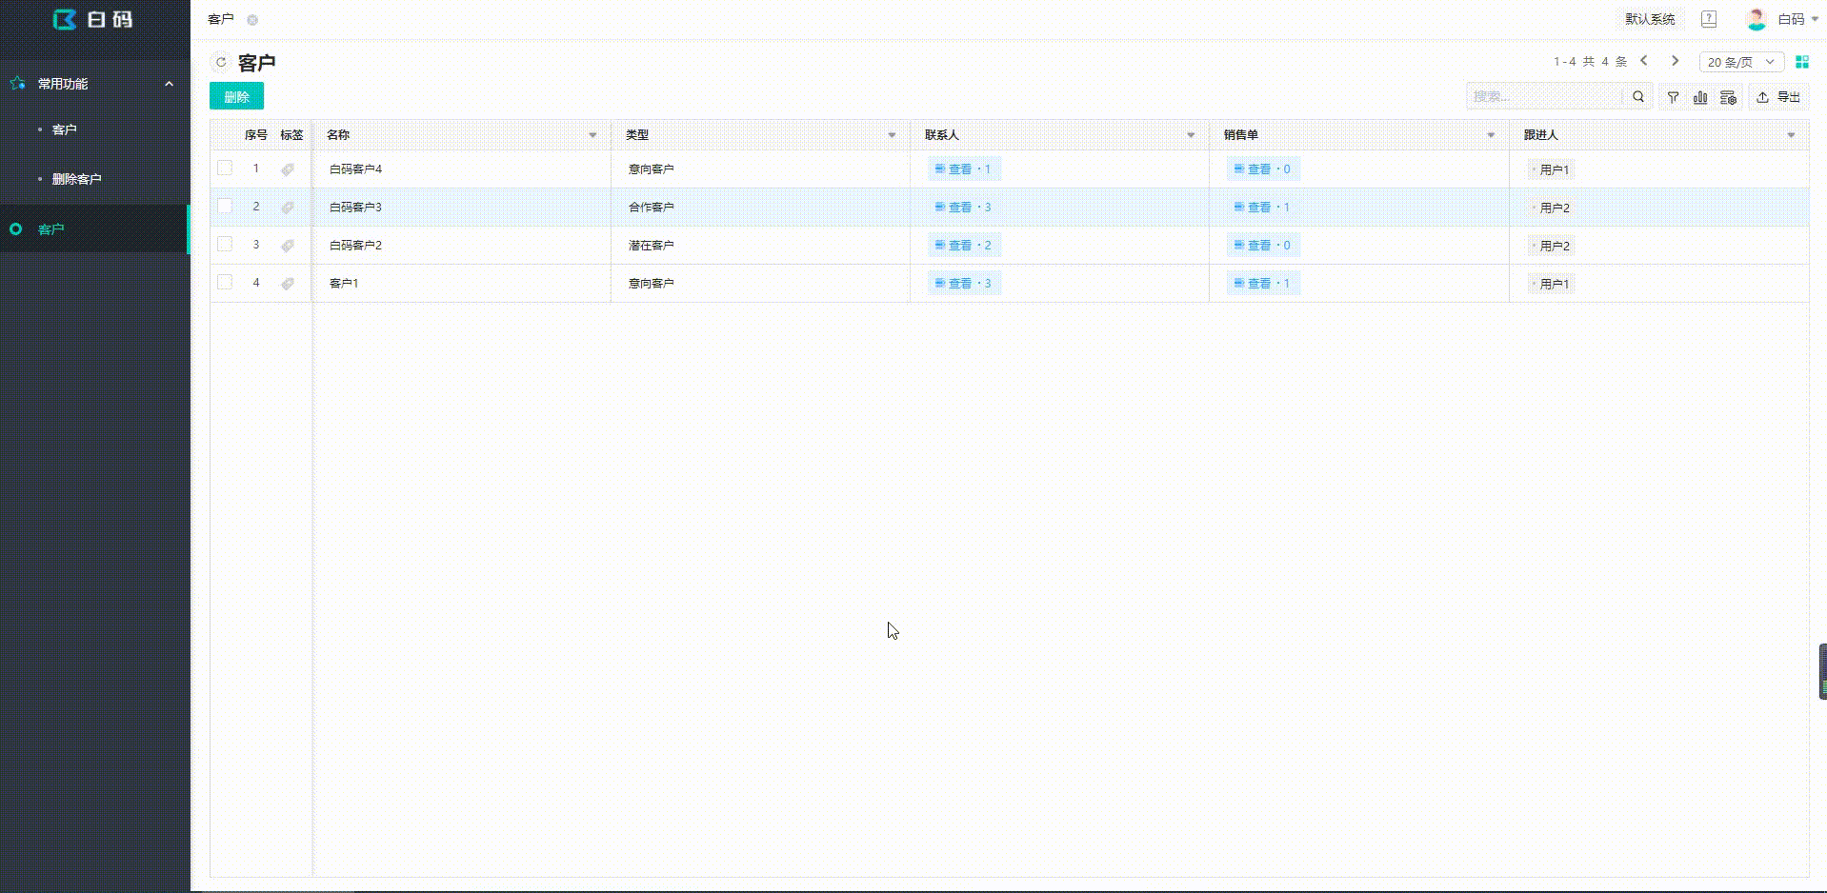Screen dimensions: 1827x893
Task: Tick the checkbox for 白码客户2
Action: pyautogui.click(x=225, y=245)
